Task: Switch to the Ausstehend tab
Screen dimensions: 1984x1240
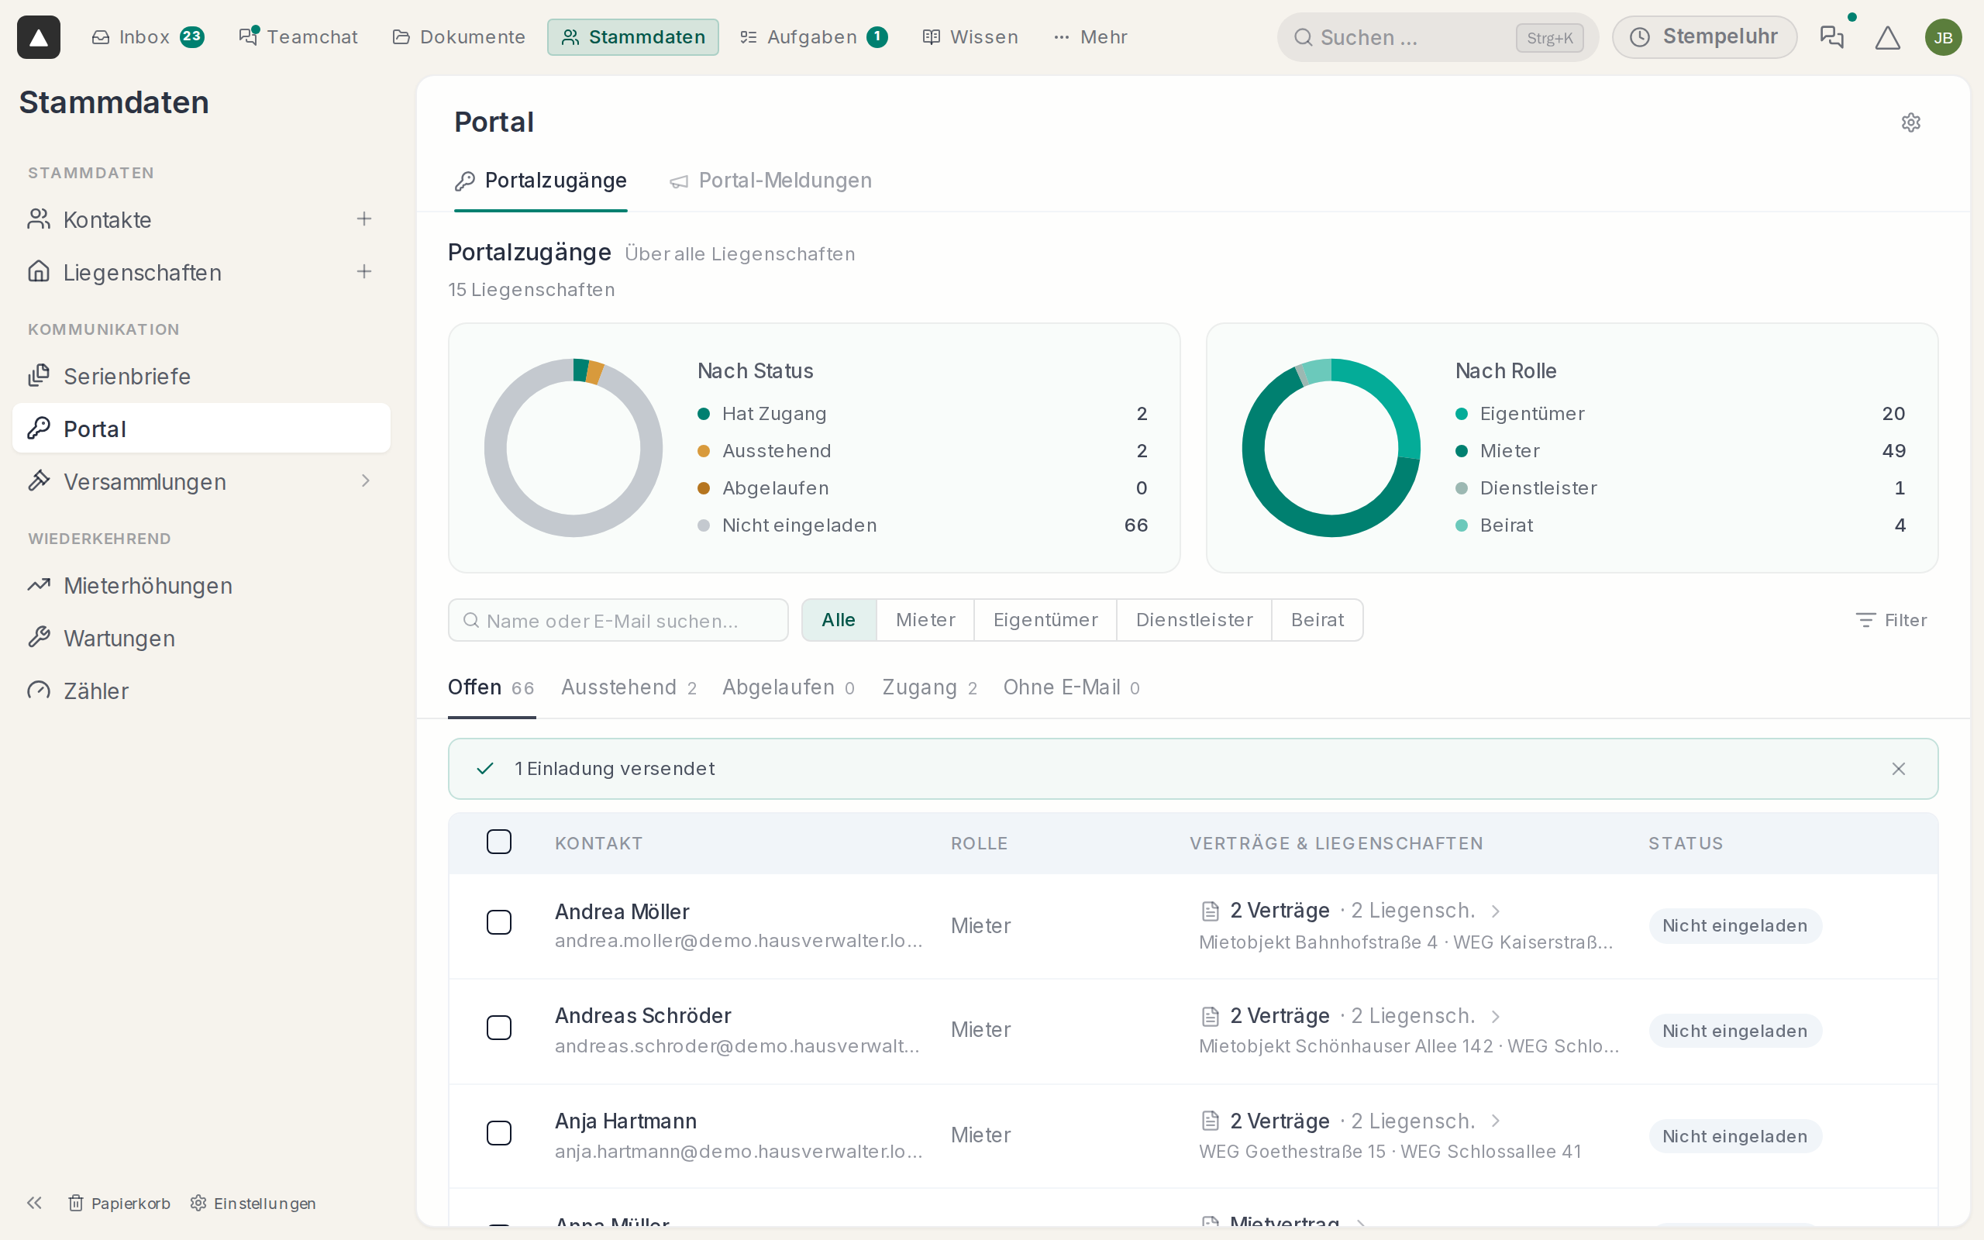Action: [x=629, y=687]
